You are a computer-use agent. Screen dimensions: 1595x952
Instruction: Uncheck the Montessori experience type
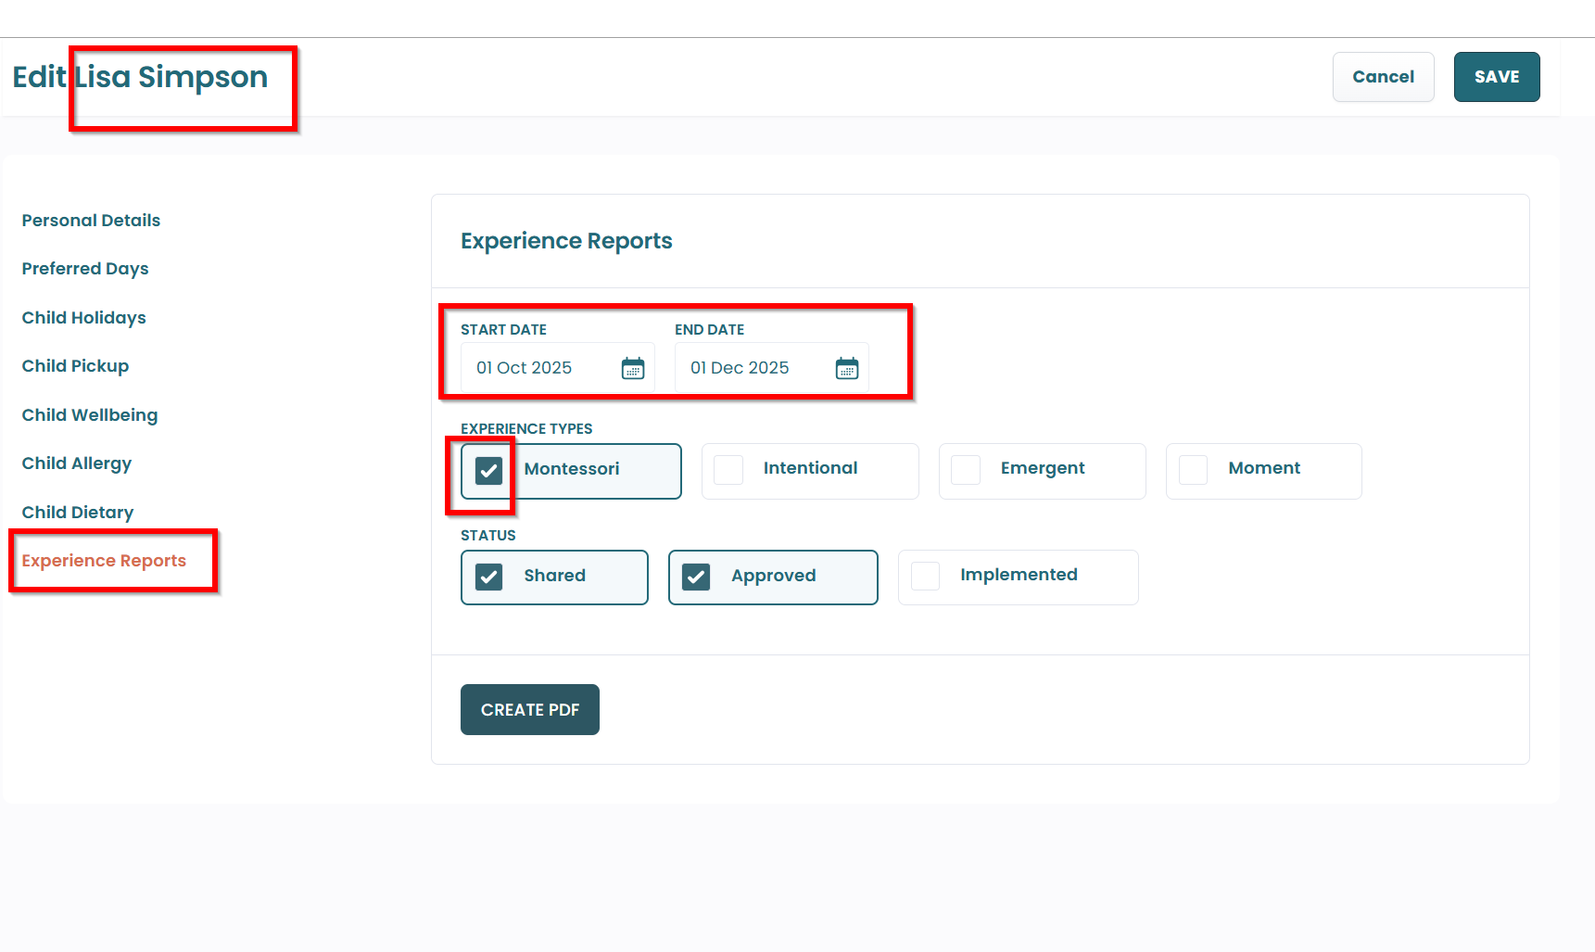point(488,471)
